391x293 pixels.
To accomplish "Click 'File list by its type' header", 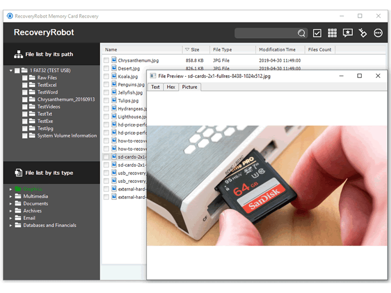I will 52,173.
